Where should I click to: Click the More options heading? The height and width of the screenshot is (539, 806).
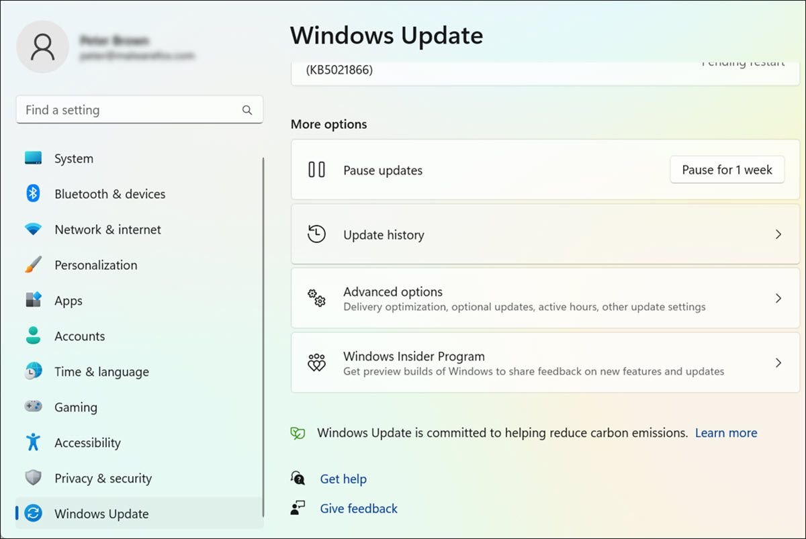(329, 124)
